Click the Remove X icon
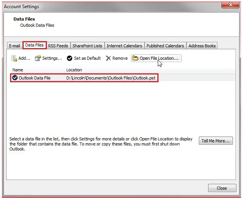 coord(109,58)
